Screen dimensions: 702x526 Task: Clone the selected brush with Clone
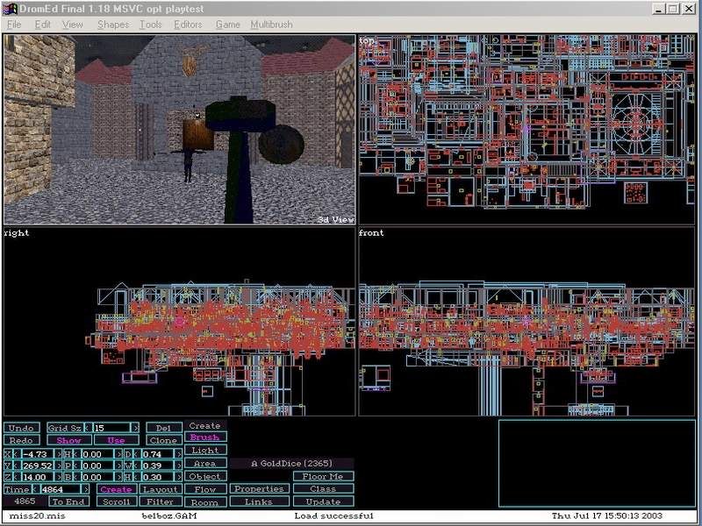[164, 440]
